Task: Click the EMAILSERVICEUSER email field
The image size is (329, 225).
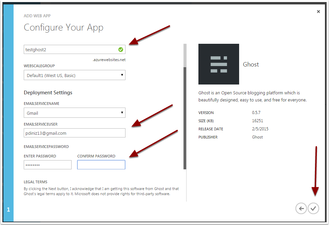Action: [x=75, y=133]
